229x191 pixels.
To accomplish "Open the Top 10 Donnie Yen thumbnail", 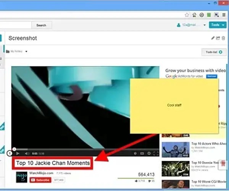I will (x=176, y=168).
